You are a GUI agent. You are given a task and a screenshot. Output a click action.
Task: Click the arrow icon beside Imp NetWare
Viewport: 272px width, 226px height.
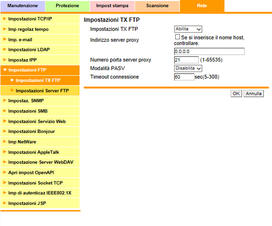5,141
